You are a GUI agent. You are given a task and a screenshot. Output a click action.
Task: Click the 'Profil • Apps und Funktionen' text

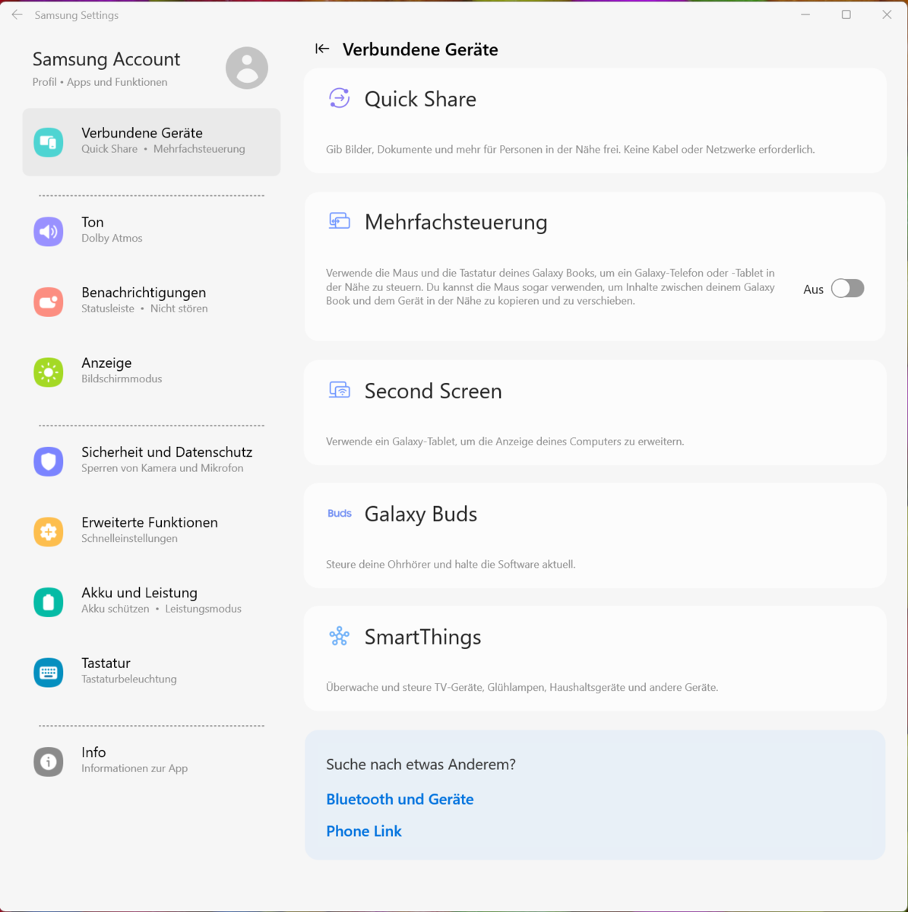click(100, 82)
